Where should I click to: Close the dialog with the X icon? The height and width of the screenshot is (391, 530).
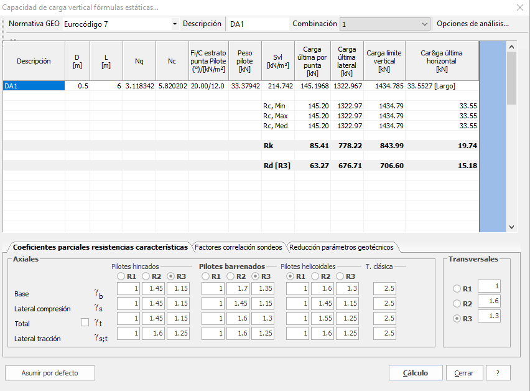[520, 7]
